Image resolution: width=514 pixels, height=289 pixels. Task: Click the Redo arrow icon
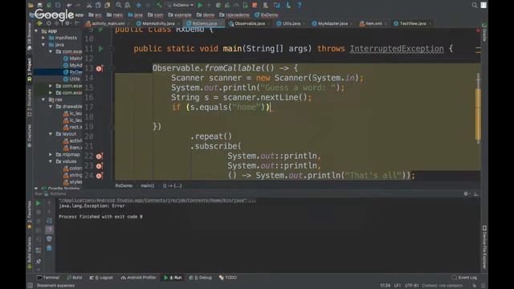click(78, 6)
